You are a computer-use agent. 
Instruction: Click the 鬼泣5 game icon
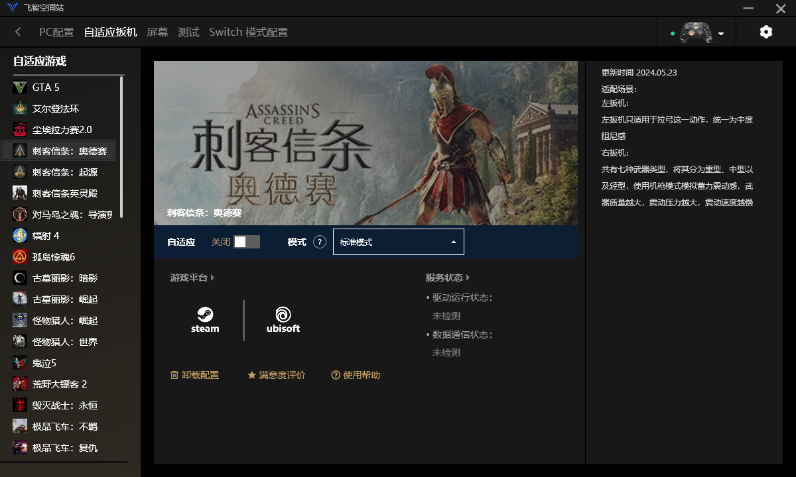(20, 362)
